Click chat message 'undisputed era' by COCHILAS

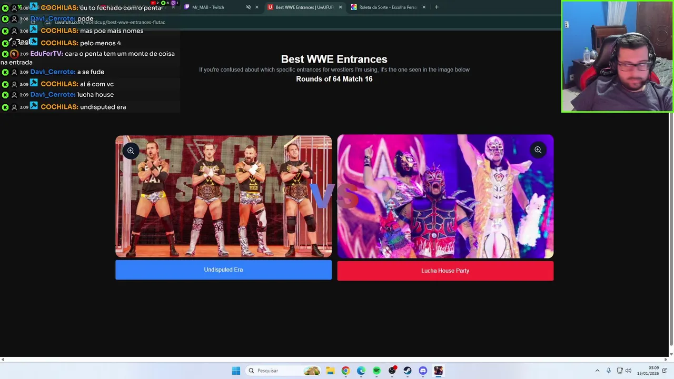click(103, 107)
